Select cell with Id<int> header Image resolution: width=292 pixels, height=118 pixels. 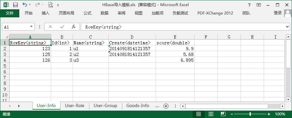click(x=62, y=43)
